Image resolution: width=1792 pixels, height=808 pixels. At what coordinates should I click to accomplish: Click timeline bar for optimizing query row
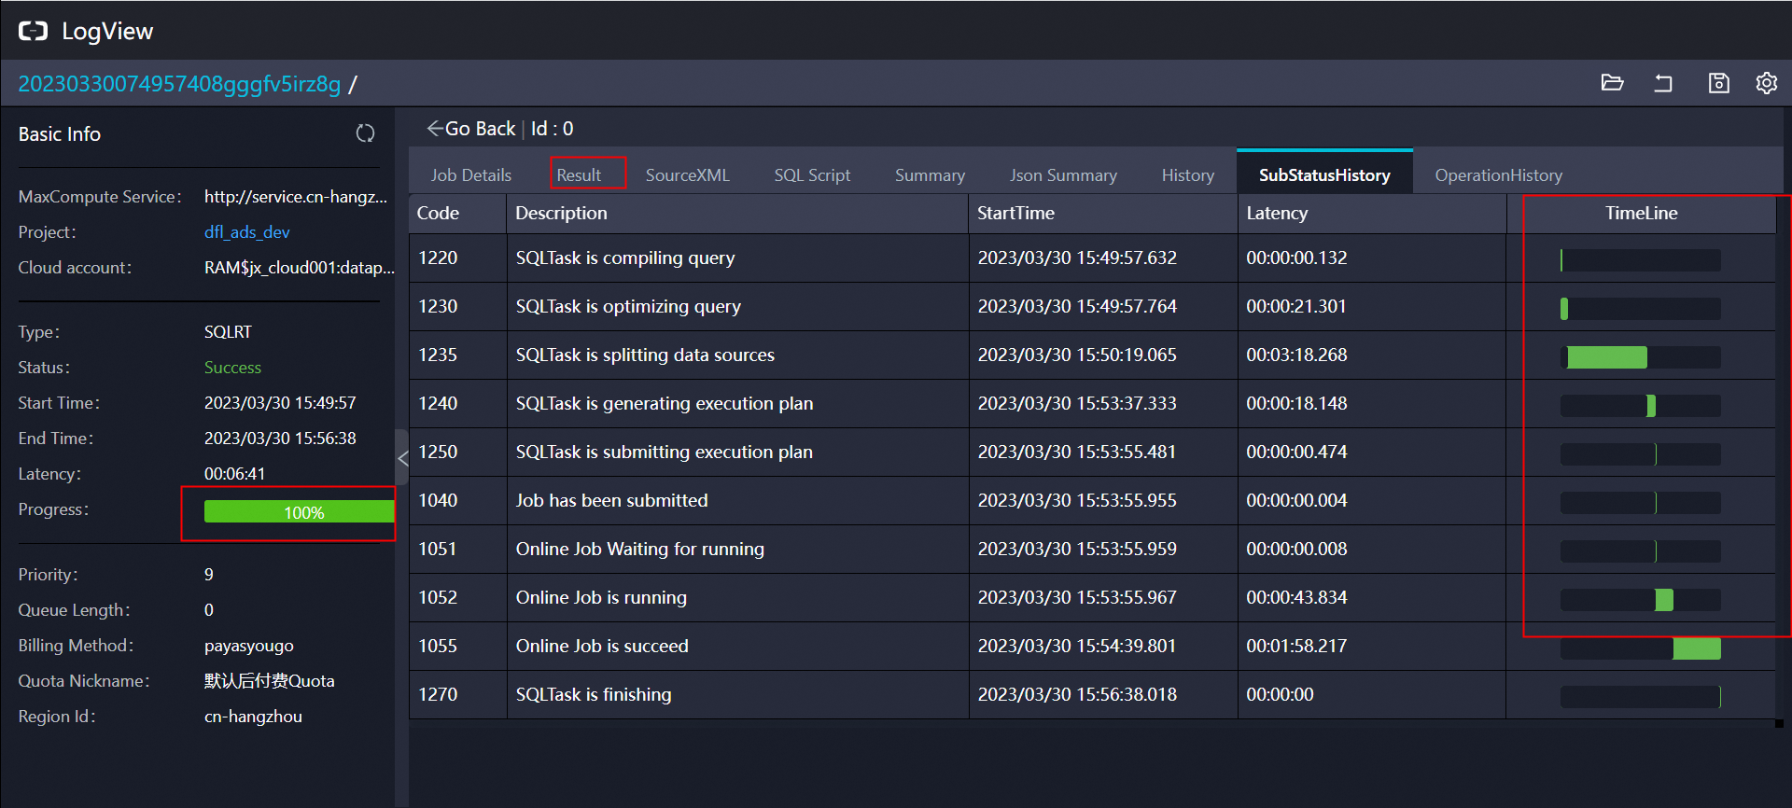pyautogui.click(x=1564, y=309)
